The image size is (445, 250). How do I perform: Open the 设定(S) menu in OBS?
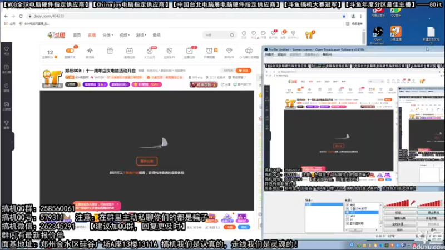[281, 54]
